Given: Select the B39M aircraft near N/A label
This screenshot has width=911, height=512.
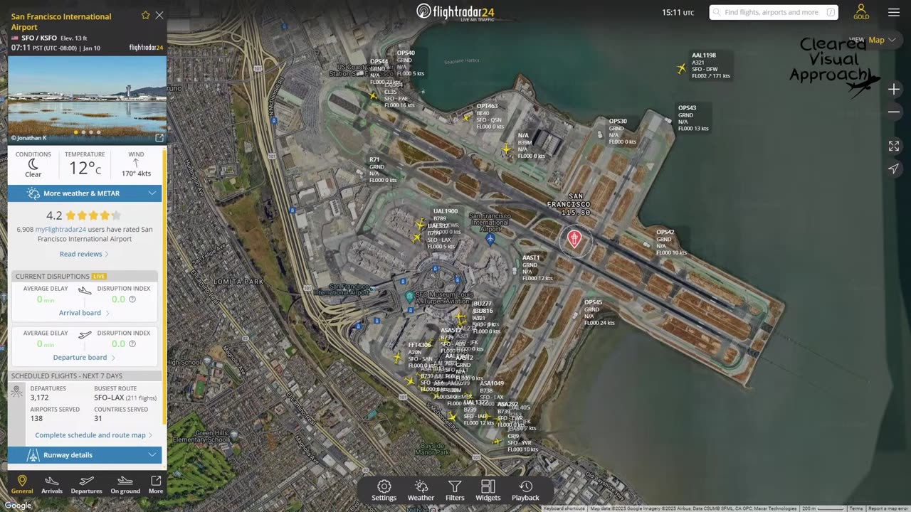Looking at the screenshot, I should 506,149.
